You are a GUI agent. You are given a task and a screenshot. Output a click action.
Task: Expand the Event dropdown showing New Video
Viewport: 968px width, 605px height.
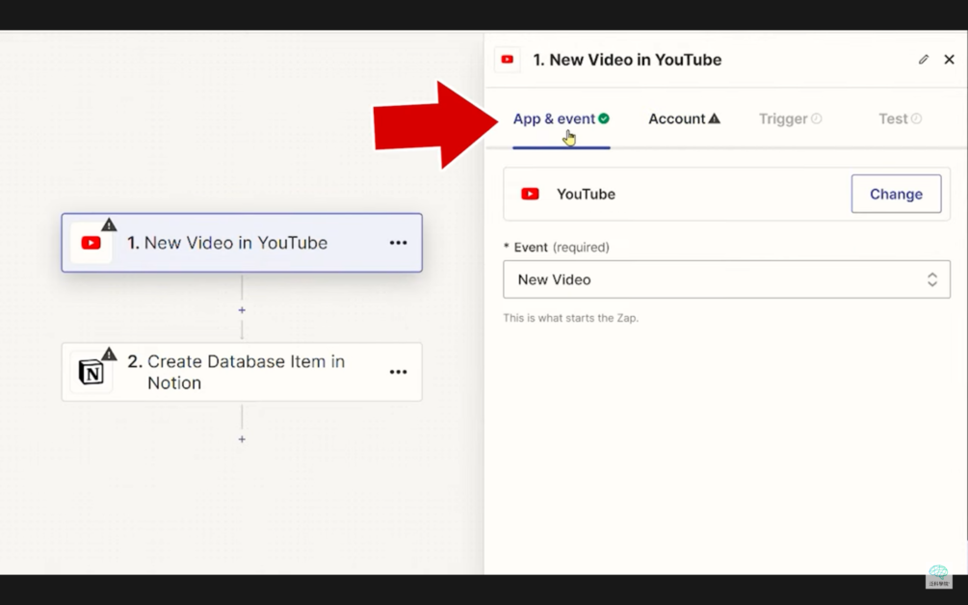[726, 279]
